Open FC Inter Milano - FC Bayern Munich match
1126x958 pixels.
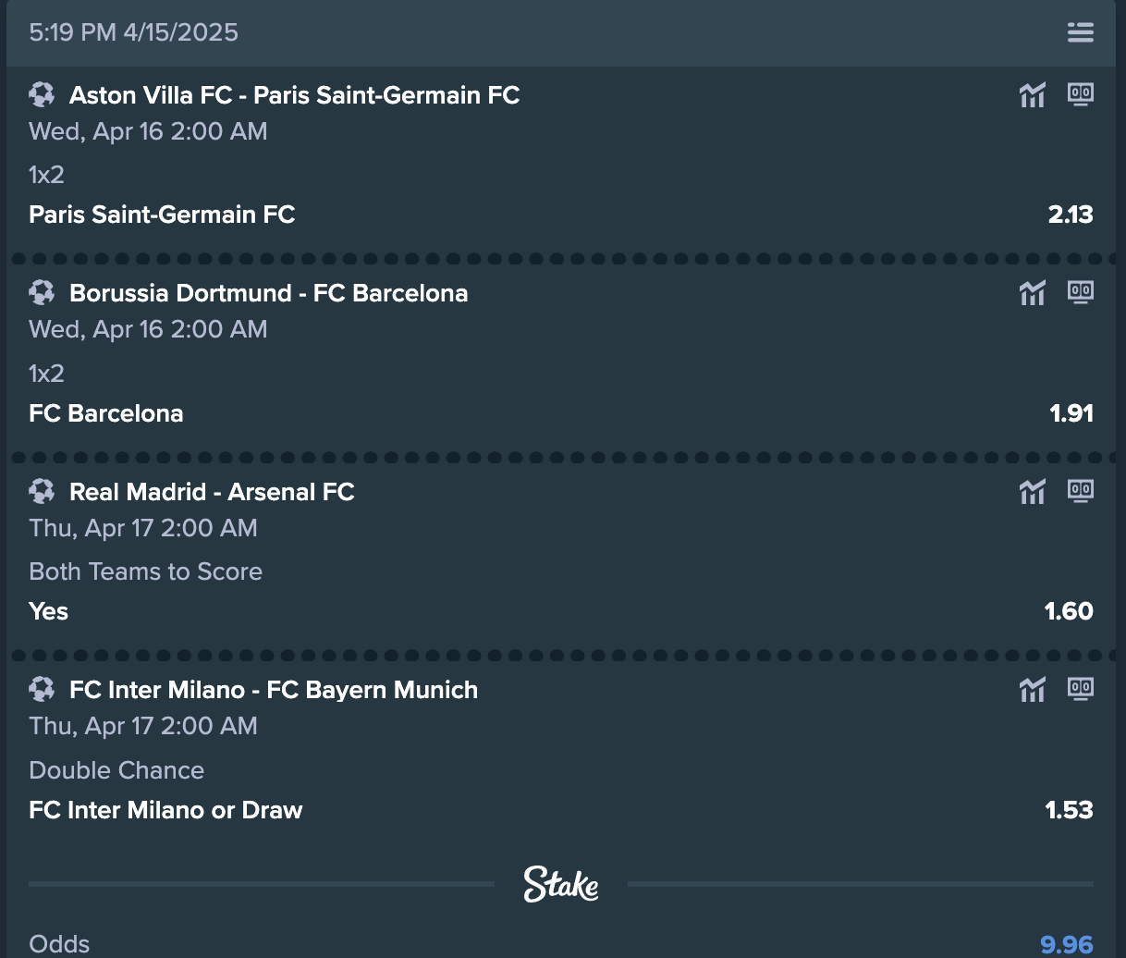274,690
